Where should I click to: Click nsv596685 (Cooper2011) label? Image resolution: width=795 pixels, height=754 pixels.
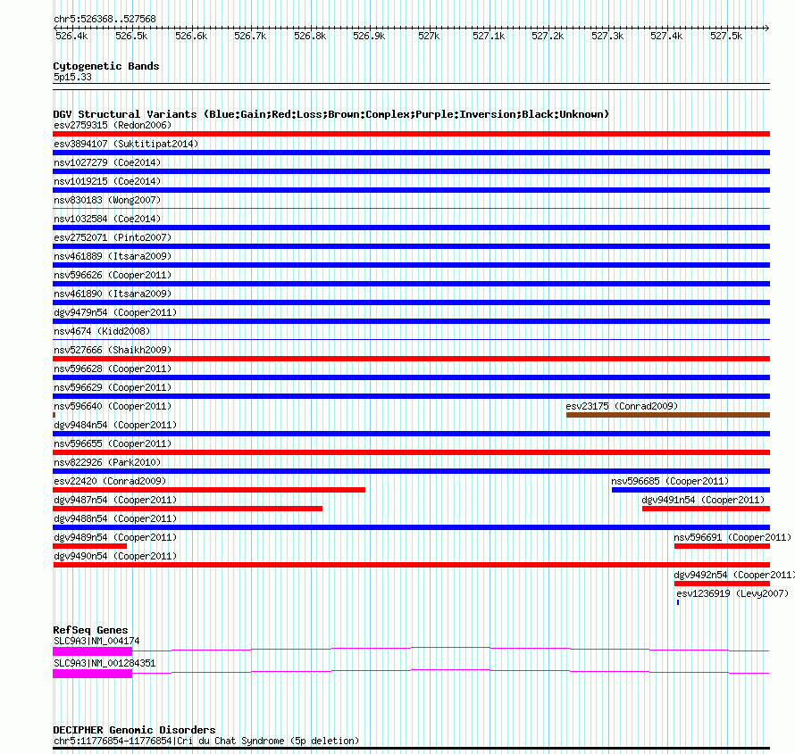670,481
